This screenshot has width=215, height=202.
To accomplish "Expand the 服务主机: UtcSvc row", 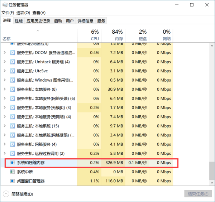I will pos(5,71).
